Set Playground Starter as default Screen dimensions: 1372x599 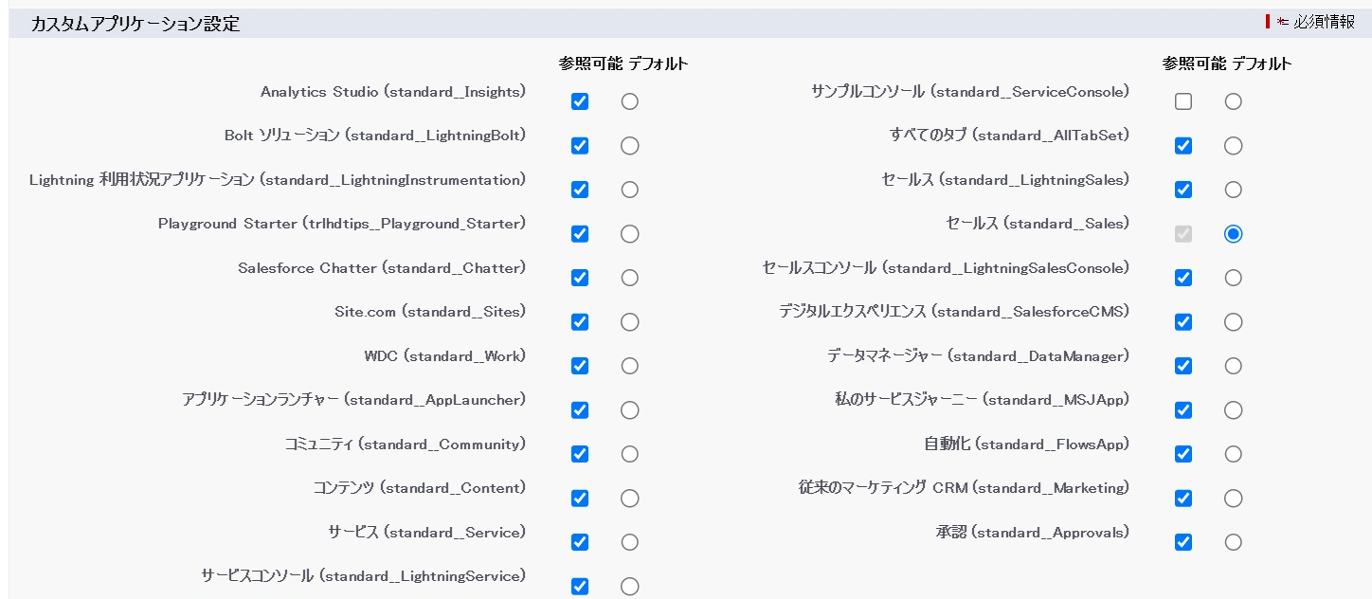click(x=630, y=234)
